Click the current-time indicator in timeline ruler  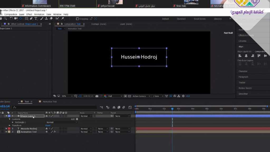click(172, 109)
